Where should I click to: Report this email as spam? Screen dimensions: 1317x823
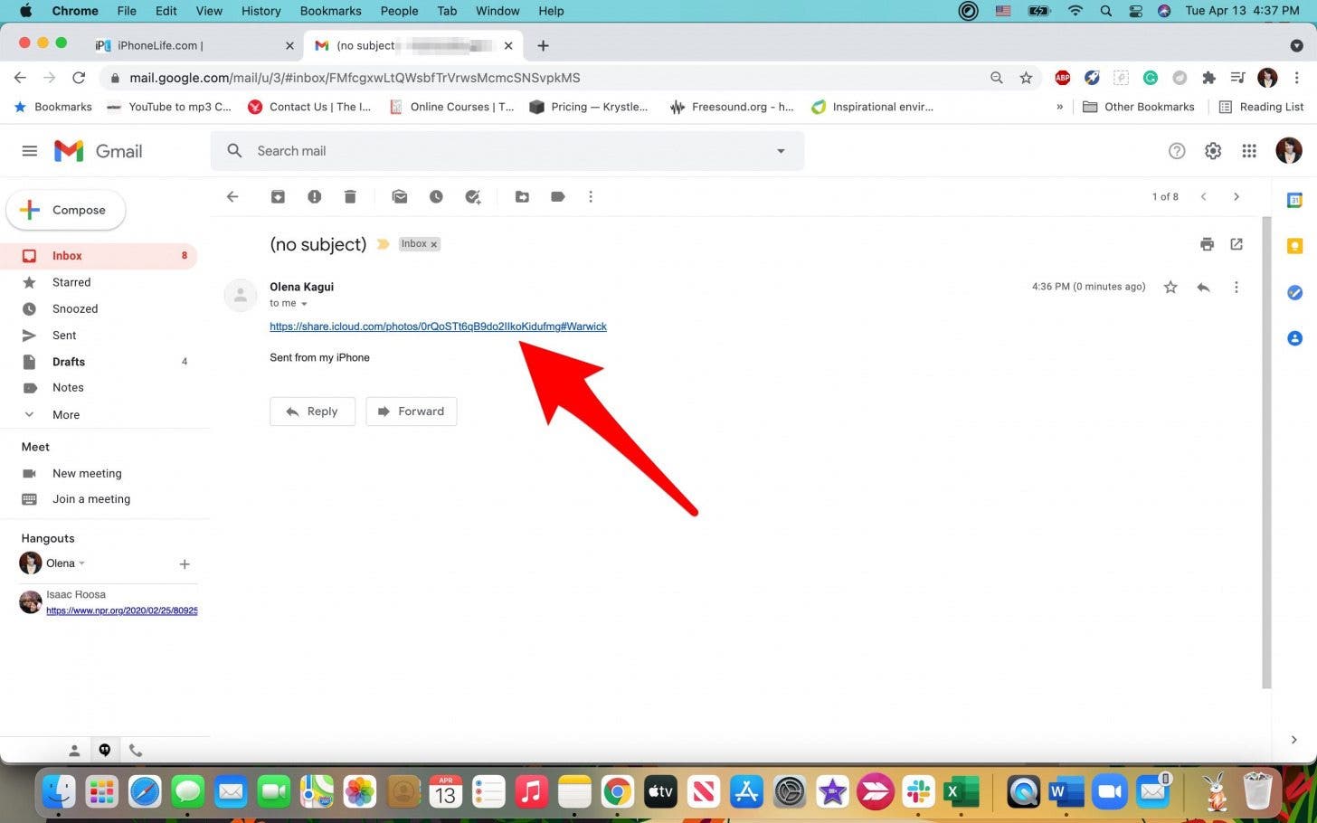click(x=314, y=196)
